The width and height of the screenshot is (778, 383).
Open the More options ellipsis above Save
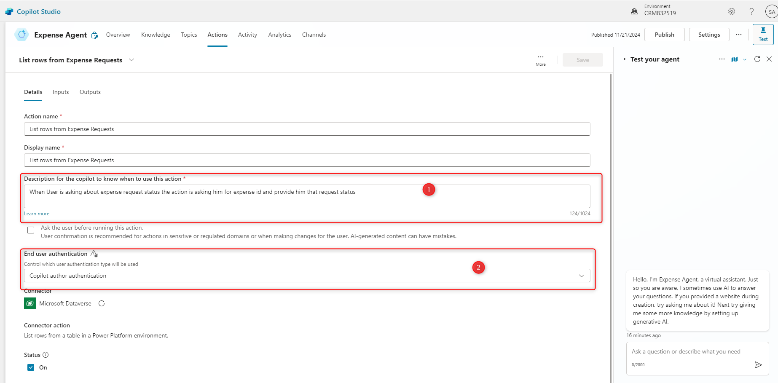point(541,59)
